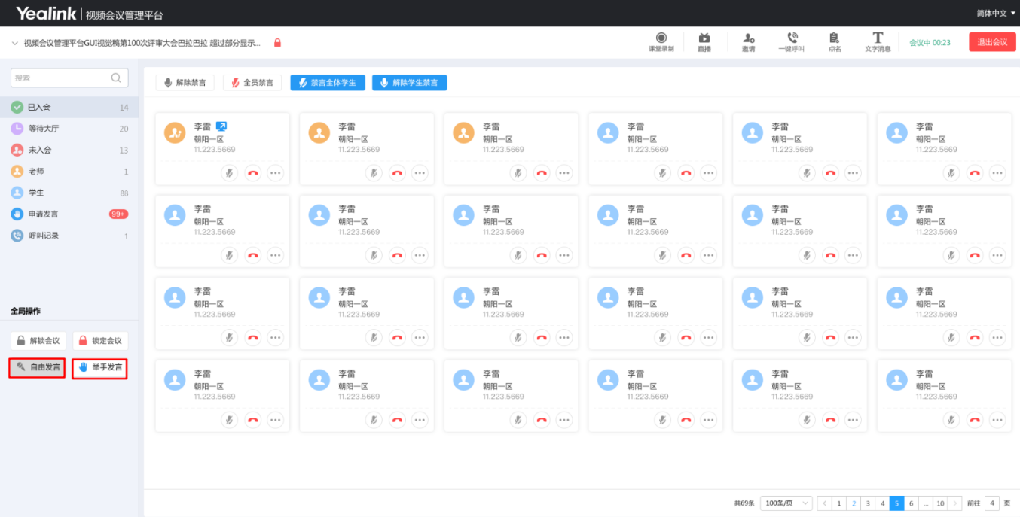The width and height of the screenshot is (1020, 517).
Task: Hang up the first participant's call
Action: [x=253, y=173]
